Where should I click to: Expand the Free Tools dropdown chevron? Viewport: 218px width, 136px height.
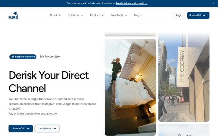[x=126, y=15]
